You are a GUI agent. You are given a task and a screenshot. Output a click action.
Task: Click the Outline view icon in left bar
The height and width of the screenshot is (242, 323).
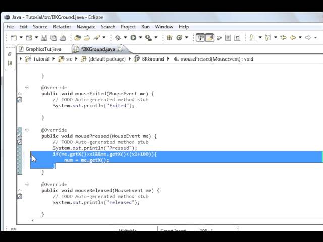10,63
